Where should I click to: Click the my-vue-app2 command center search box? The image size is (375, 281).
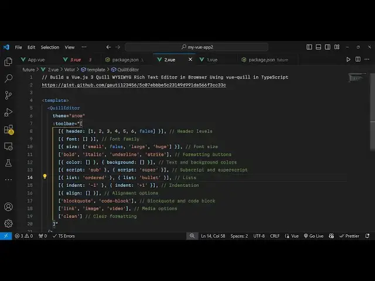tap(196, 47)
